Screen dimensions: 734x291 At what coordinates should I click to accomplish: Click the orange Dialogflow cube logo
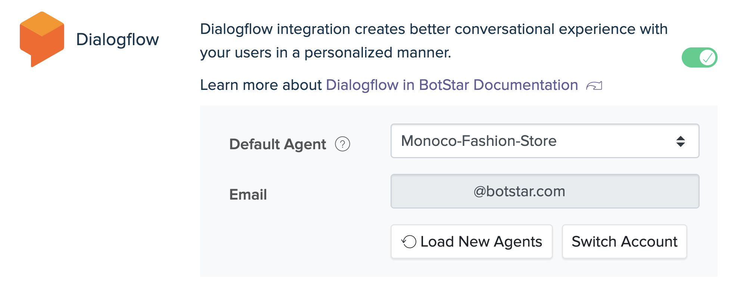click(x=42, y=39)
